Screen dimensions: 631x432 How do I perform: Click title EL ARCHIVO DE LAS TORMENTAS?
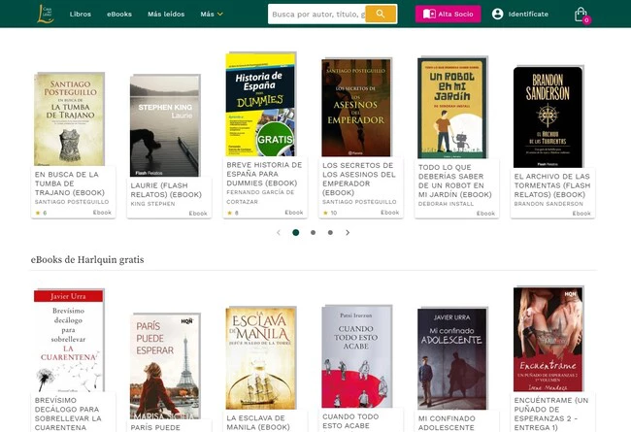[x=552, y=185]
